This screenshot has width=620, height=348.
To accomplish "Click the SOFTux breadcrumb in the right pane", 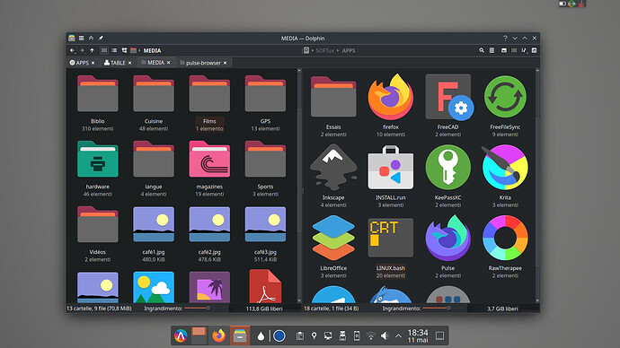I will pos(325,50).
